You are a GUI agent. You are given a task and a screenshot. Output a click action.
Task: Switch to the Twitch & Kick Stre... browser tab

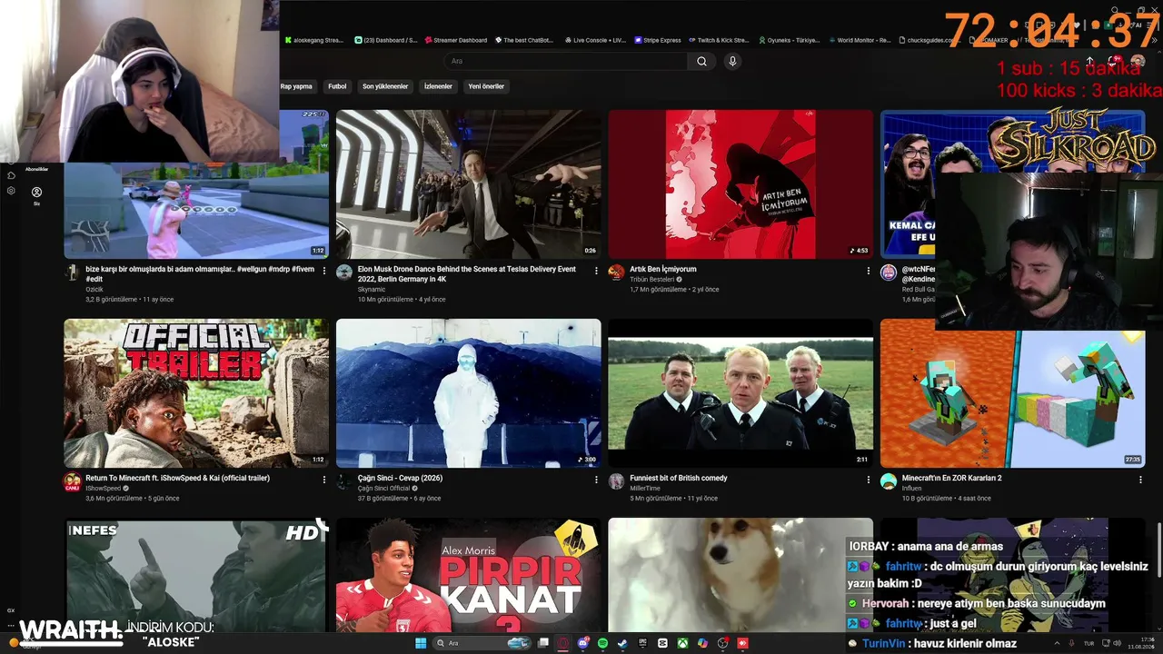point(718,40)
